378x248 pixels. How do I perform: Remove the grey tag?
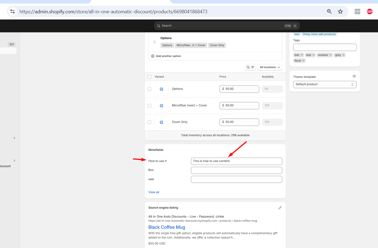[x=343, y=55]
